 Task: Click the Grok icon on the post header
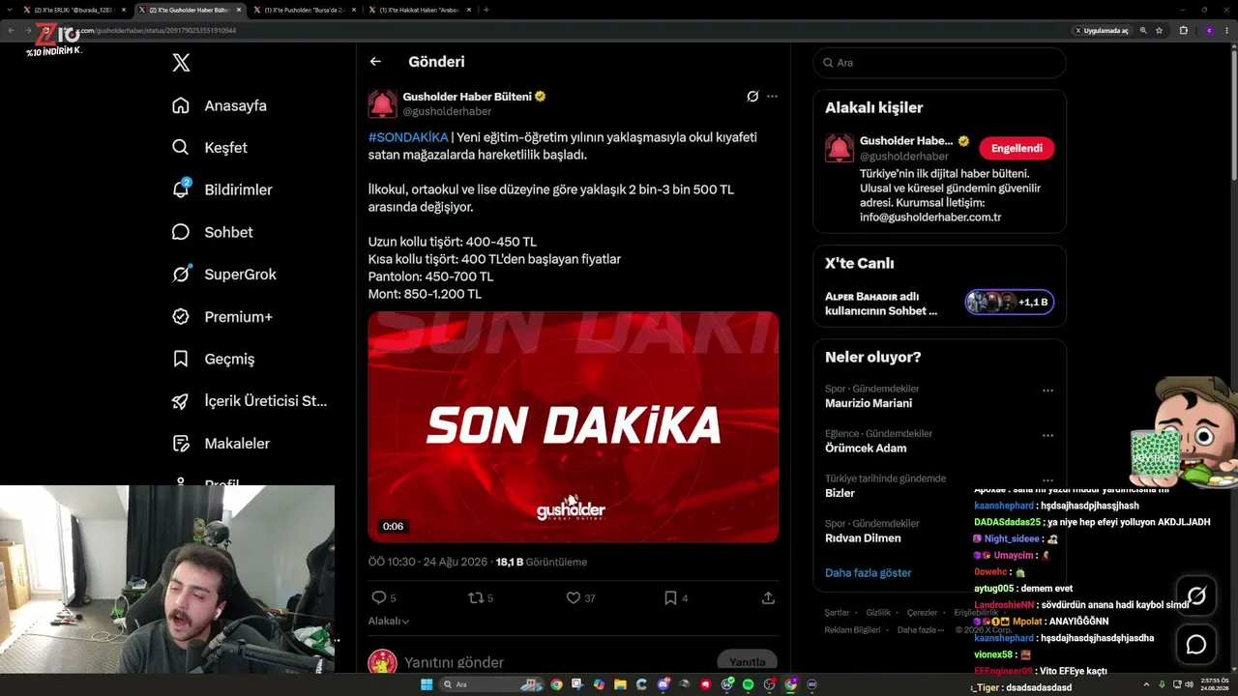point(752,97)
